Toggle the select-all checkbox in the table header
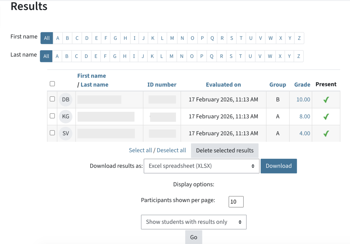The height and width of the screenshot is (244, 350). pos(52,83)
